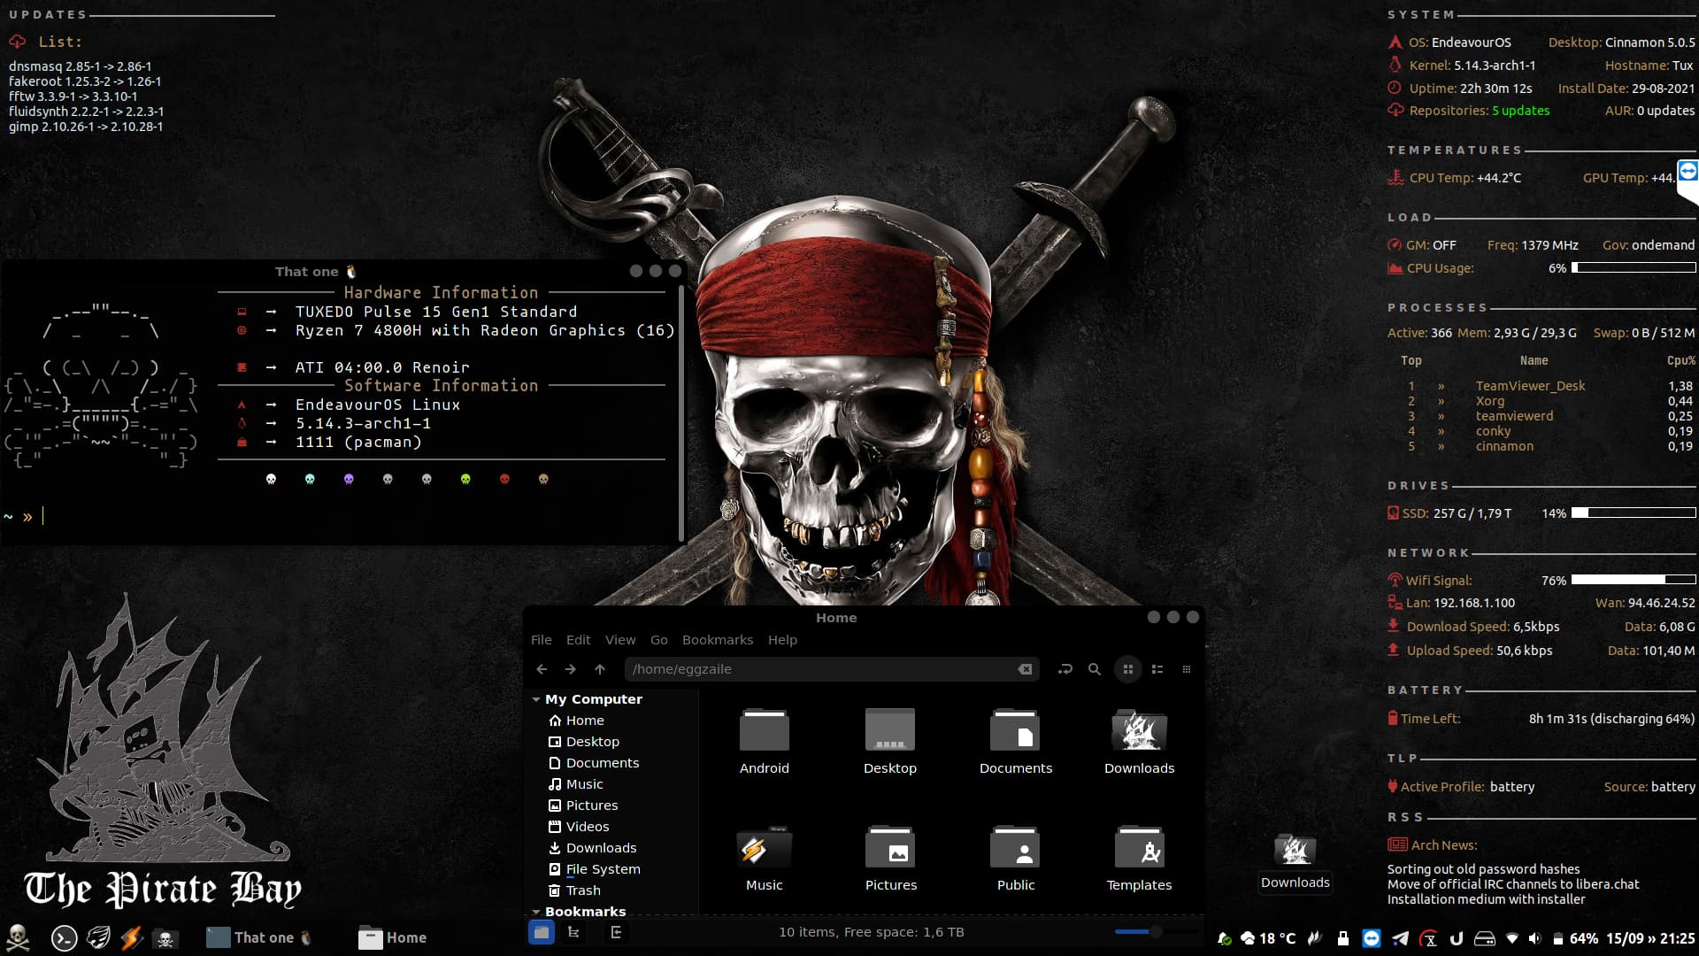This screenshot has height=956, width=1699.
Task: Select the Music folder icon
Action: pyautogui.click(x=765, y=848)
